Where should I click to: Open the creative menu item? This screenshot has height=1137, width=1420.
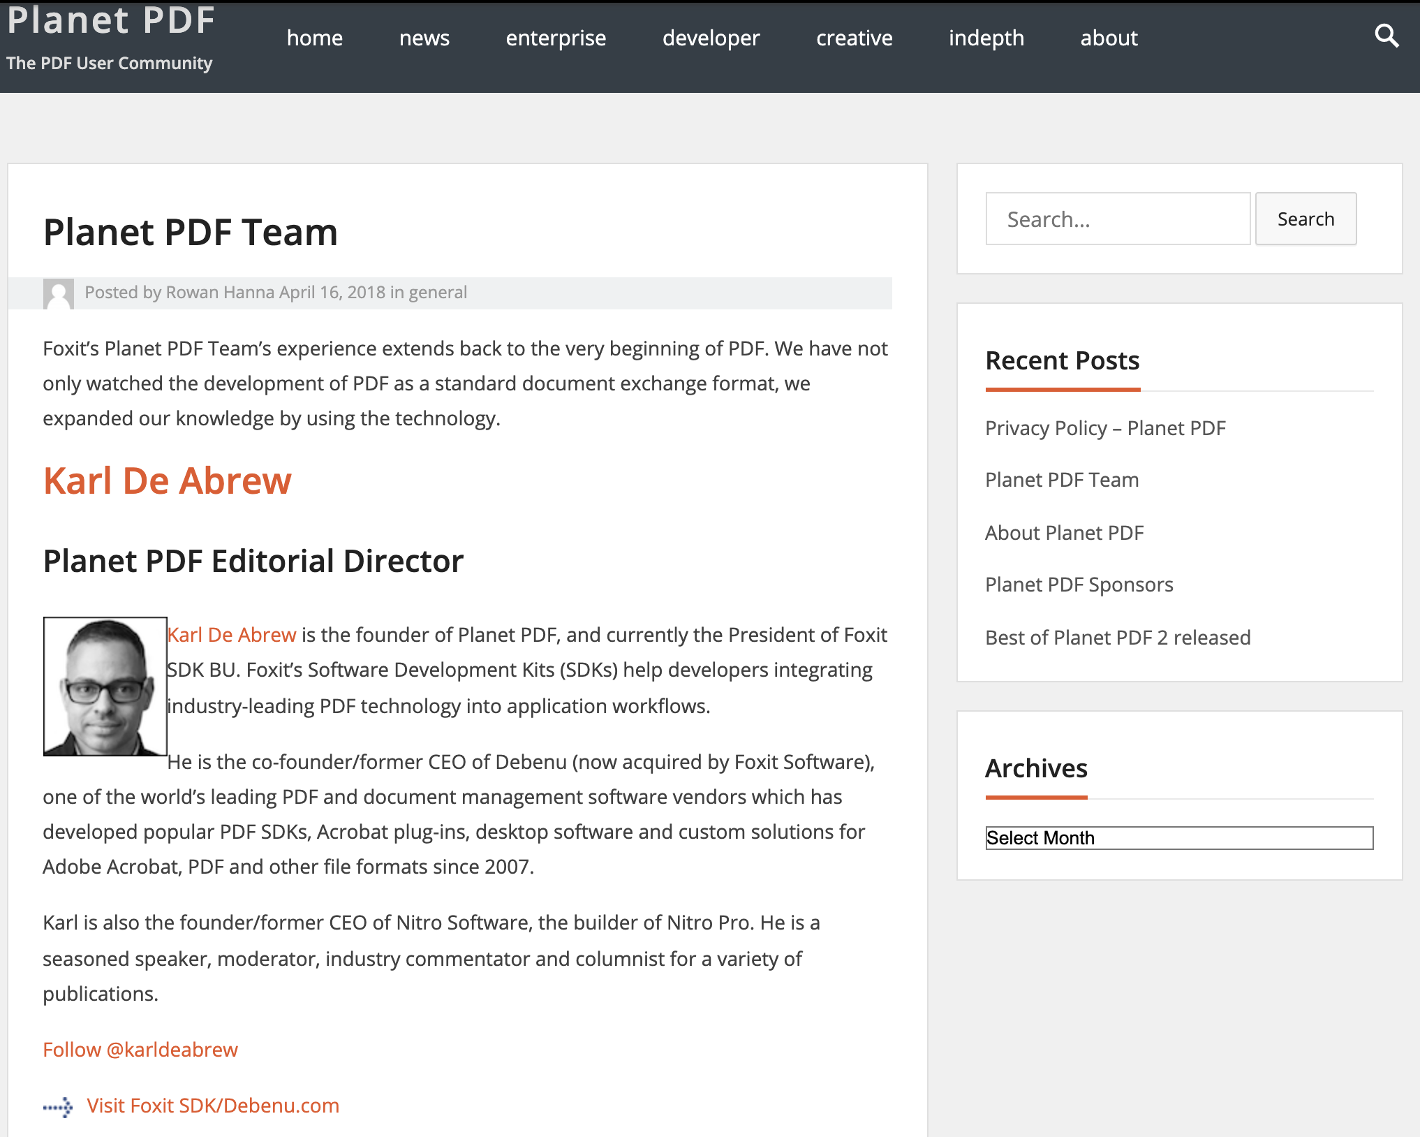(x=854, y=38)
